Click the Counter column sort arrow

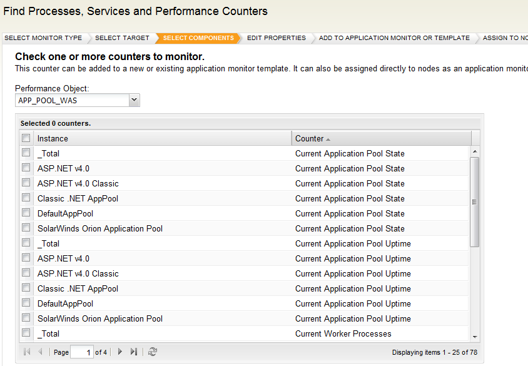click(x=328, y=139)
